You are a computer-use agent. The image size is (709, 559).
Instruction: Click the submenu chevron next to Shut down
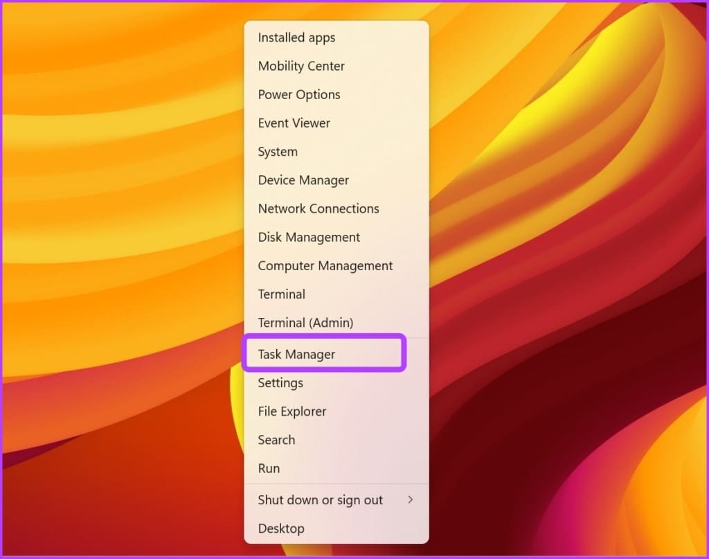[411, 499]
